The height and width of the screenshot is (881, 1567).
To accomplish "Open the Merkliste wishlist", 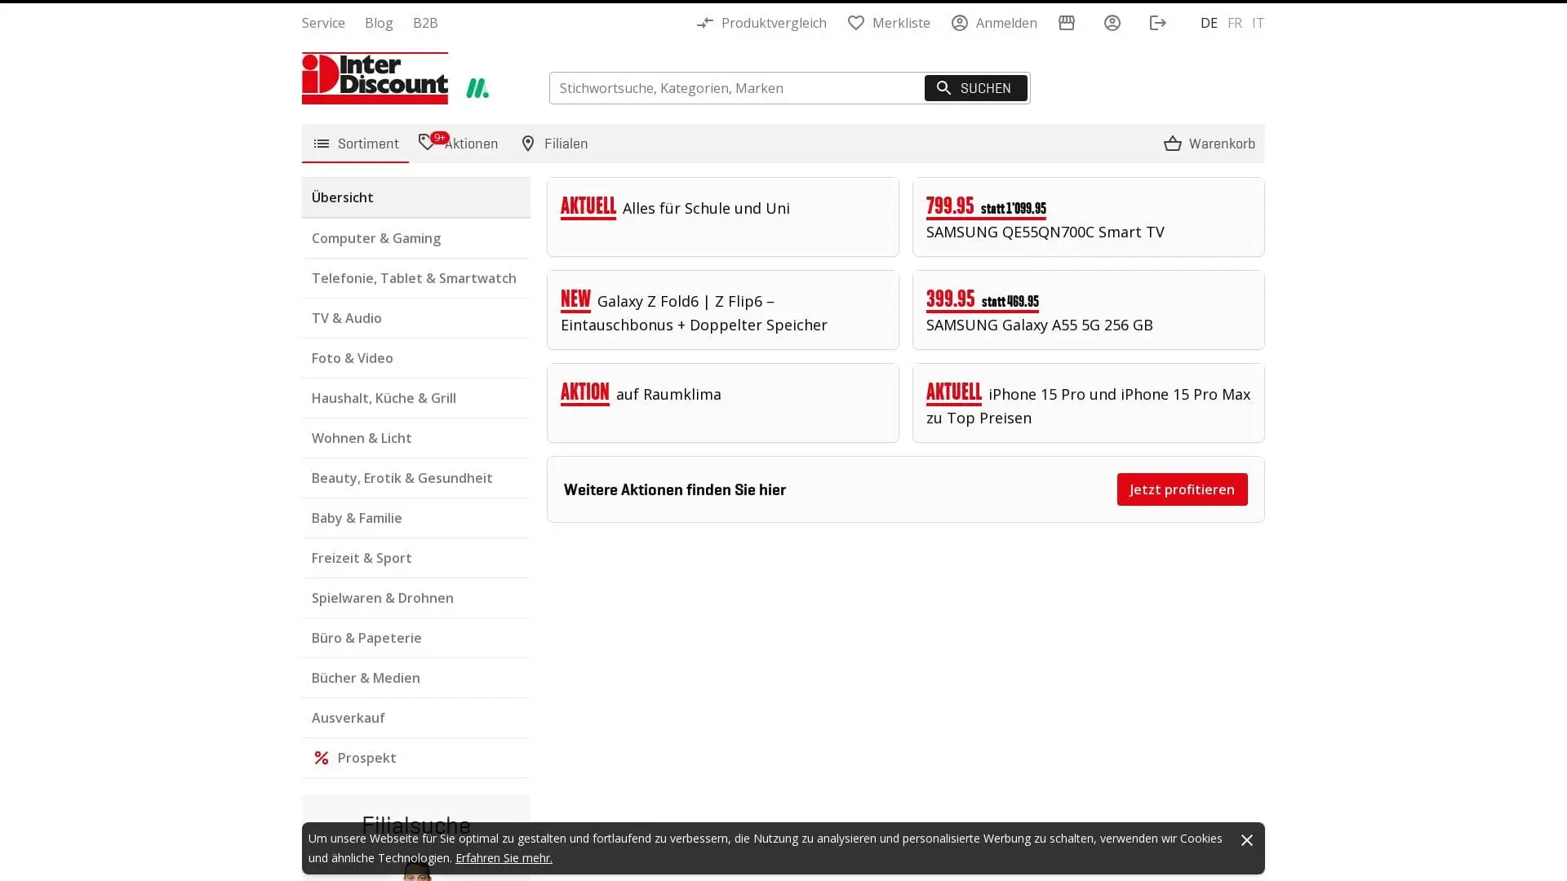I will 889,23.
